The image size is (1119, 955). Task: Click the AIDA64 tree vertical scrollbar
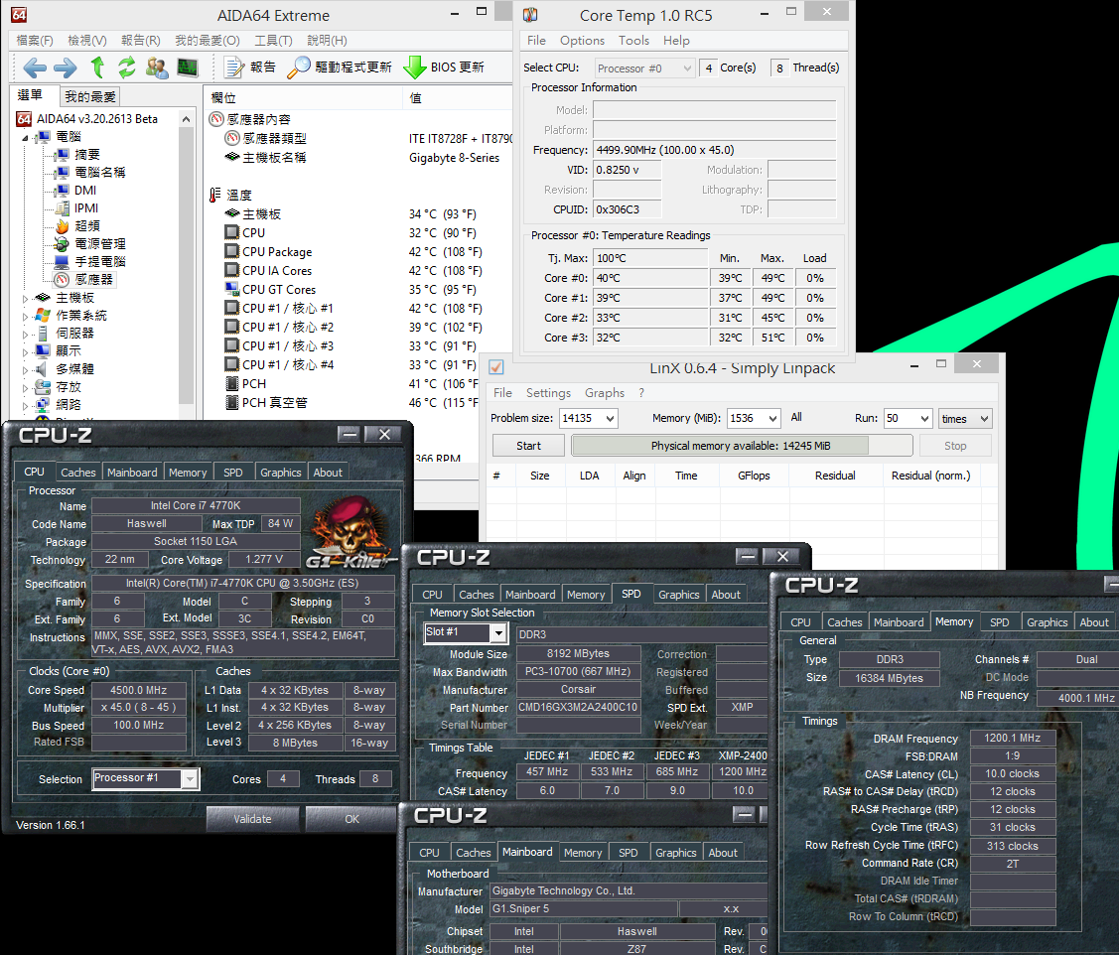tap(187, 264)
